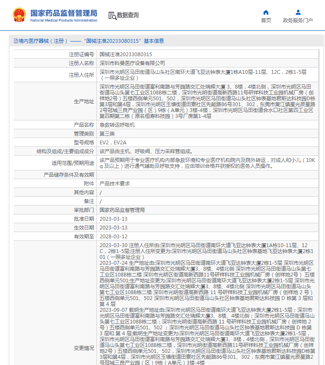Viewport: 325px width, 365px height.
Task: Click the 数据查询 heading text
Action: tap(128, 15)
